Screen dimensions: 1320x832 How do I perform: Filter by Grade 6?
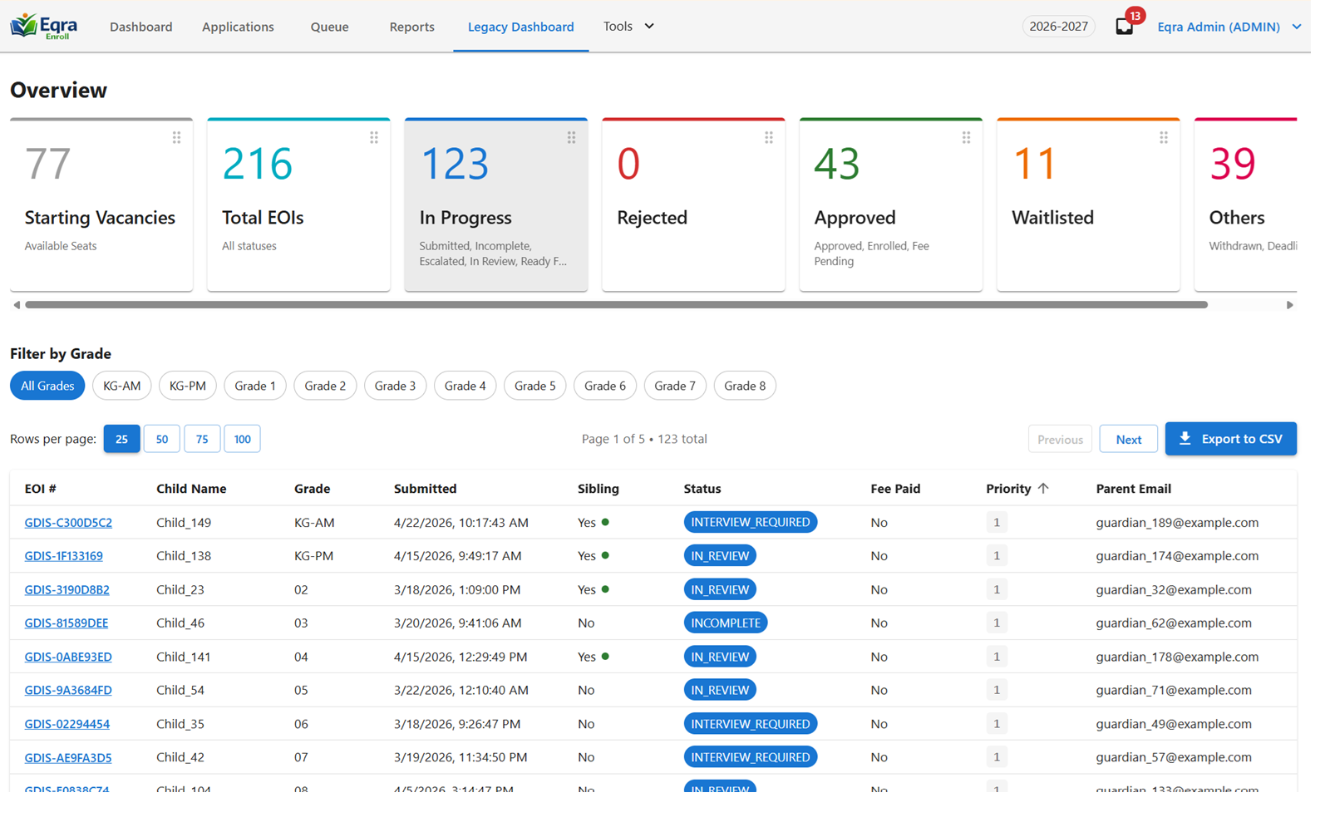click(x=605, y=386)
